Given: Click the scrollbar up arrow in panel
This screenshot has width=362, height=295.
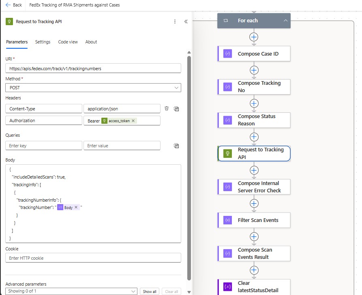Looking at the screenshot, I should (x=189, y=52).
